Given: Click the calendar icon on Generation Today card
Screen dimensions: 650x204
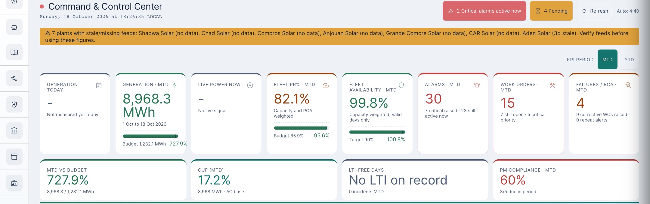Looking at the screenshot, I should 99,85.
